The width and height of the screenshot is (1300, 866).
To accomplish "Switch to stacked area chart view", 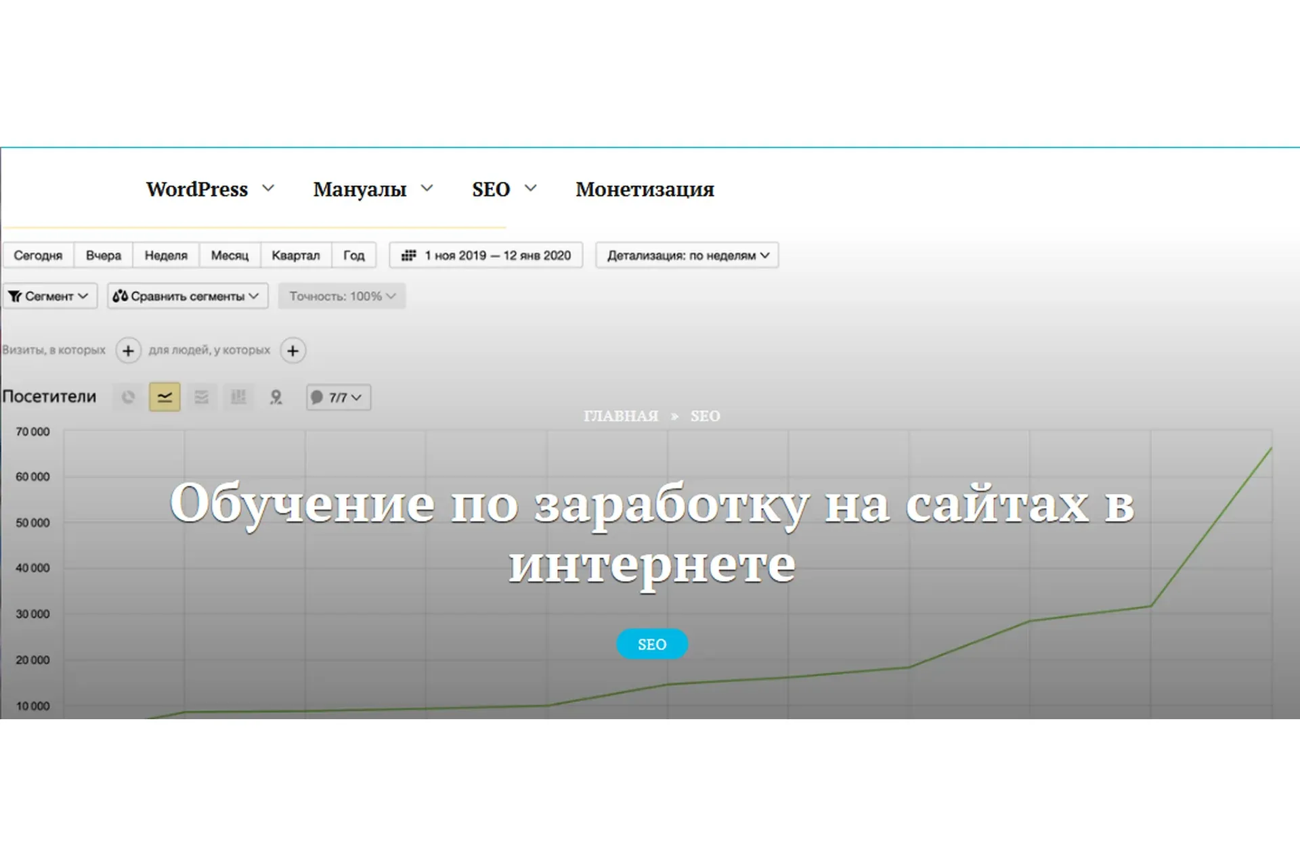I will pos(201,397).
